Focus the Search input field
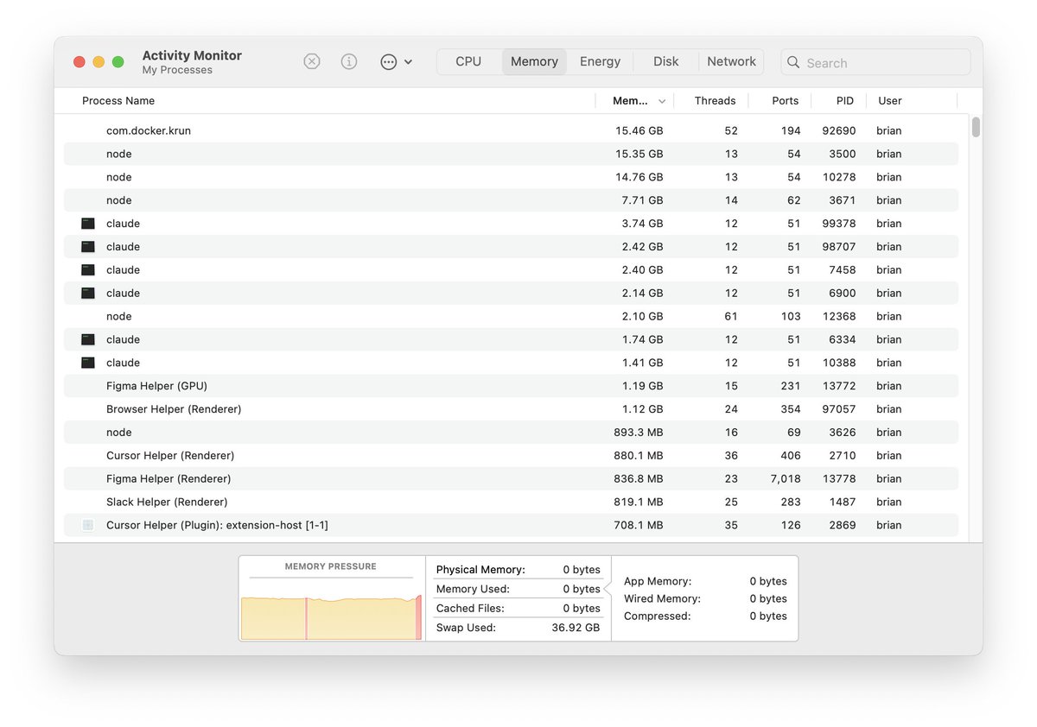The height and width of the screenshot is (727, 1037). coord(875,62)
